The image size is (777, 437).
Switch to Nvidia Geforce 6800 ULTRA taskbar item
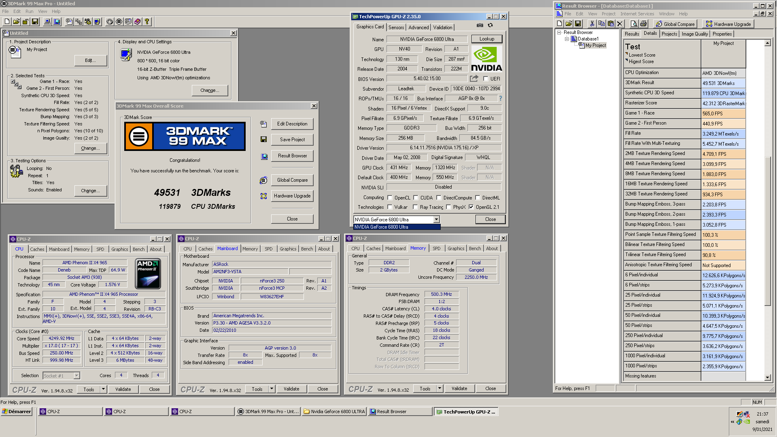pyautogui.click(x=334, y=412)
